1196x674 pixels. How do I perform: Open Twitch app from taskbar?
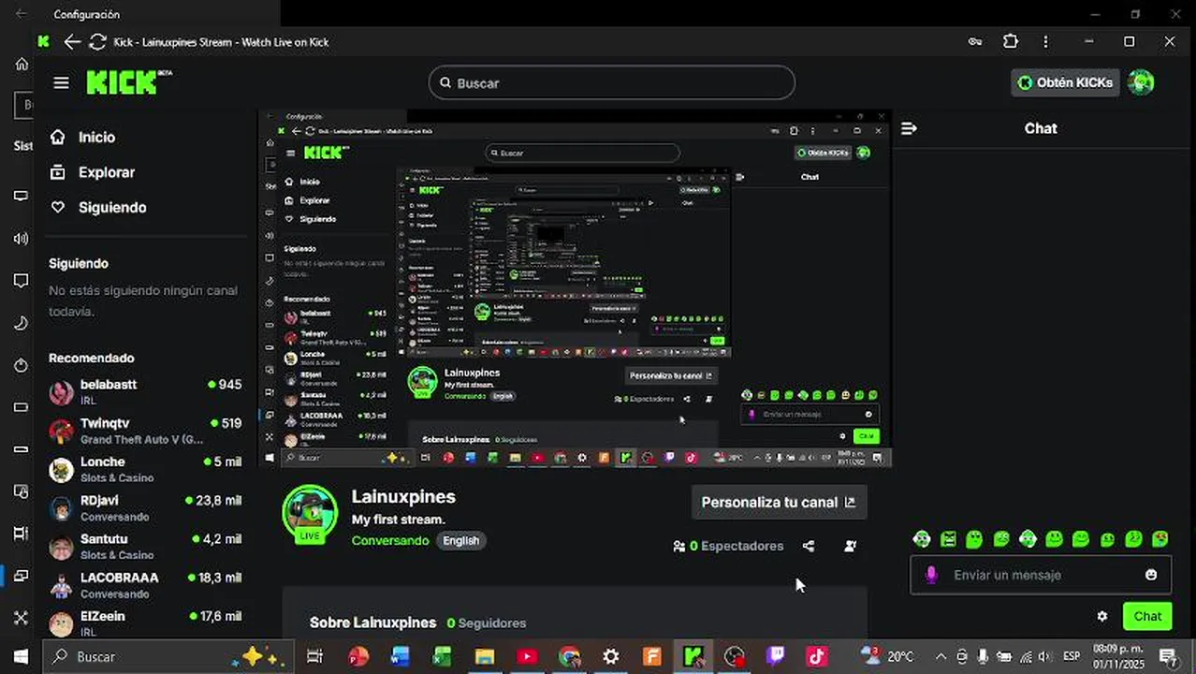tap(776, 656)
